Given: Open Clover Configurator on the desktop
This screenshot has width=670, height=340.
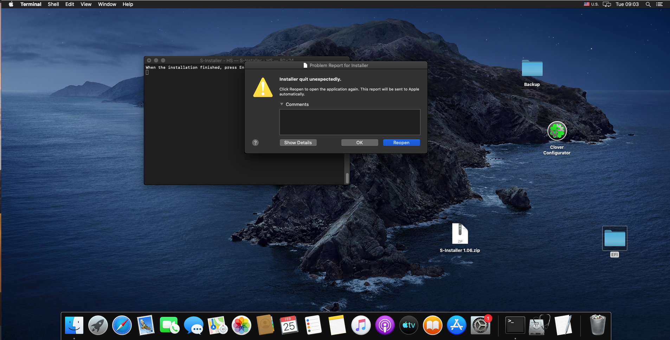Looking at the screenshot, I should [x=557, y=131].
